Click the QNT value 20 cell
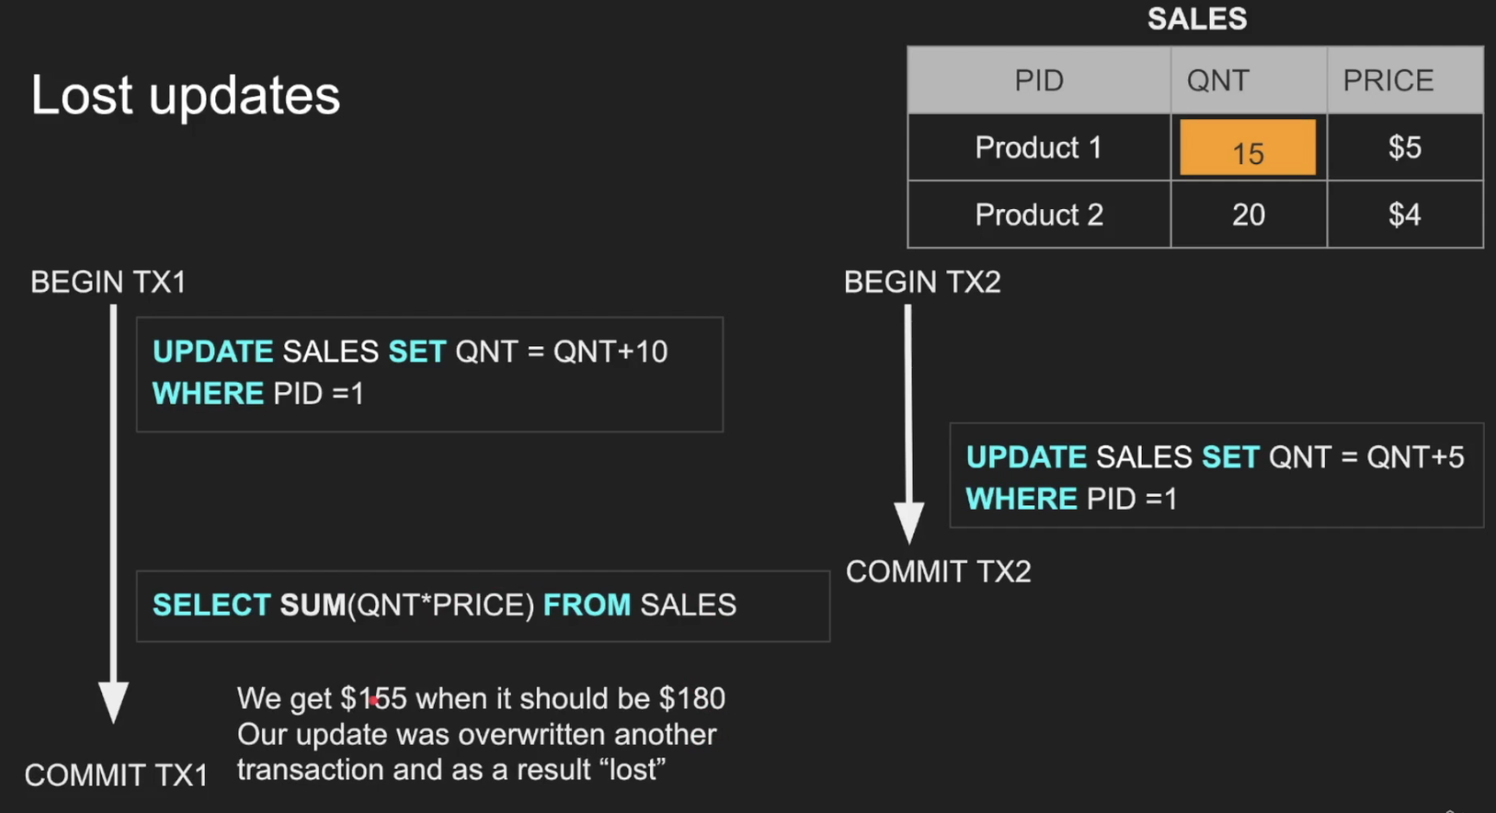 click(1248, 214)
